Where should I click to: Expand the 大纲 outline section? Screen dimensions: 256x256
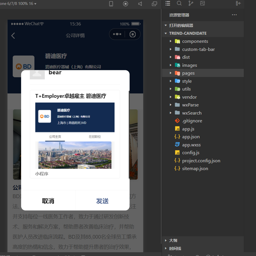[x=203, y=240]
